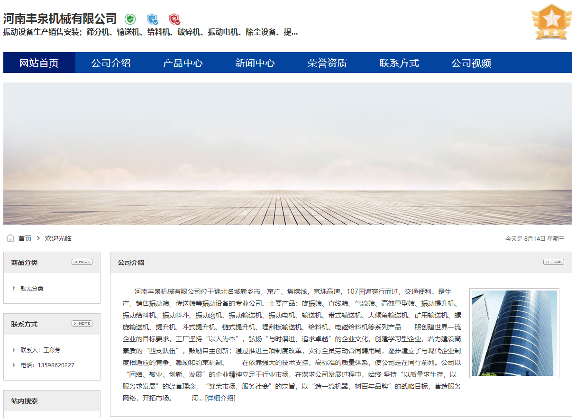
Task: Switch to 新闻中心 page
Action: 255,63
